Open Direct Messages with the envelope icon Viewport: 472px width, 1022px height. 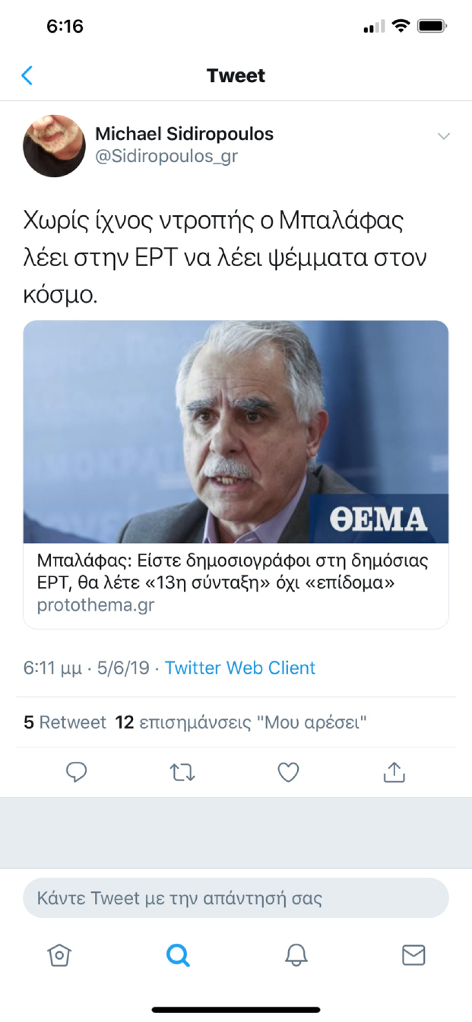[413, 955]
